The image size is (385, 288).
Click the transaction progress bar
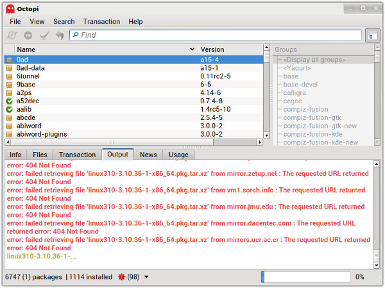305,277
